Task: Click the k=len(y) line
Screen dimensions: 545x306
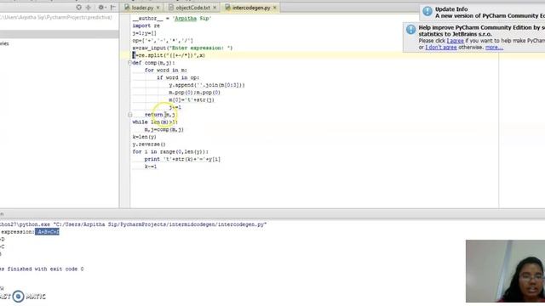Action: 144,137
